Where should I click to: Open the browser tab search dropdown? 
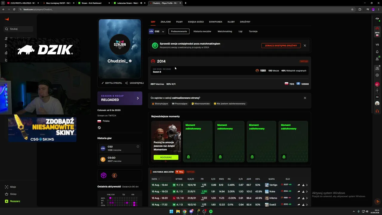click(x=3, y=3)
